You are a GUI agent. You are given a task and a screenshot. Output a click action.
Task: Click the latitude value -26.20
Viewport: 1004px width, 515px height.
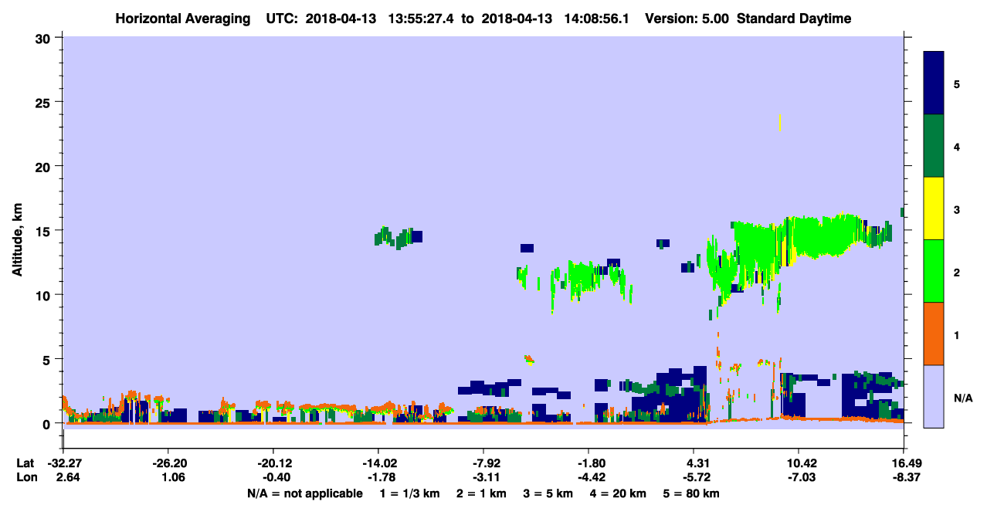[168, 463]
